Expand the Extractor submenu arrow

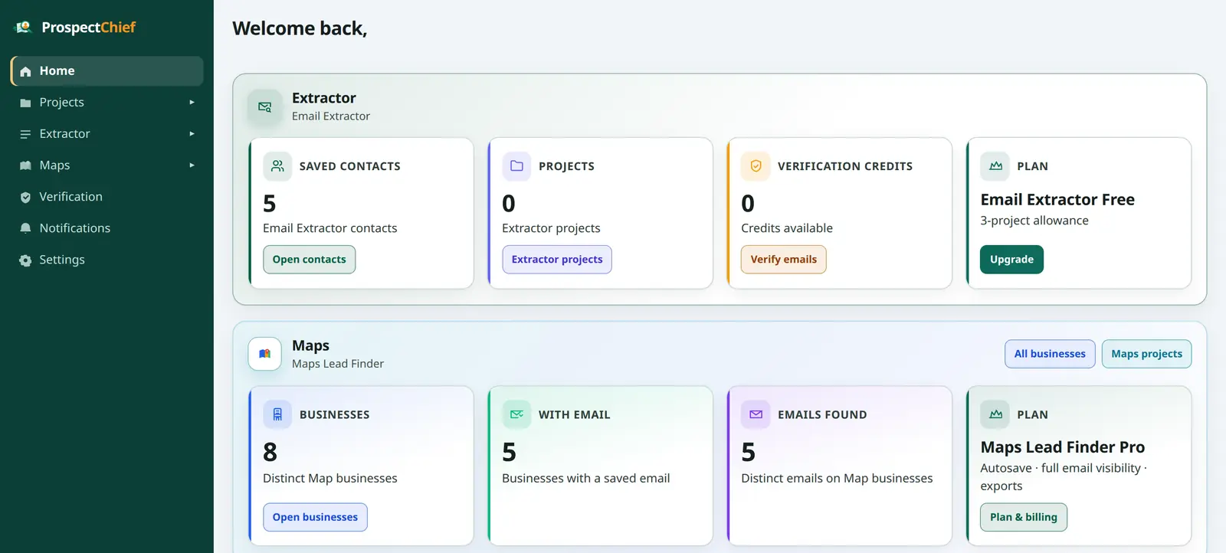click(192, 134)
